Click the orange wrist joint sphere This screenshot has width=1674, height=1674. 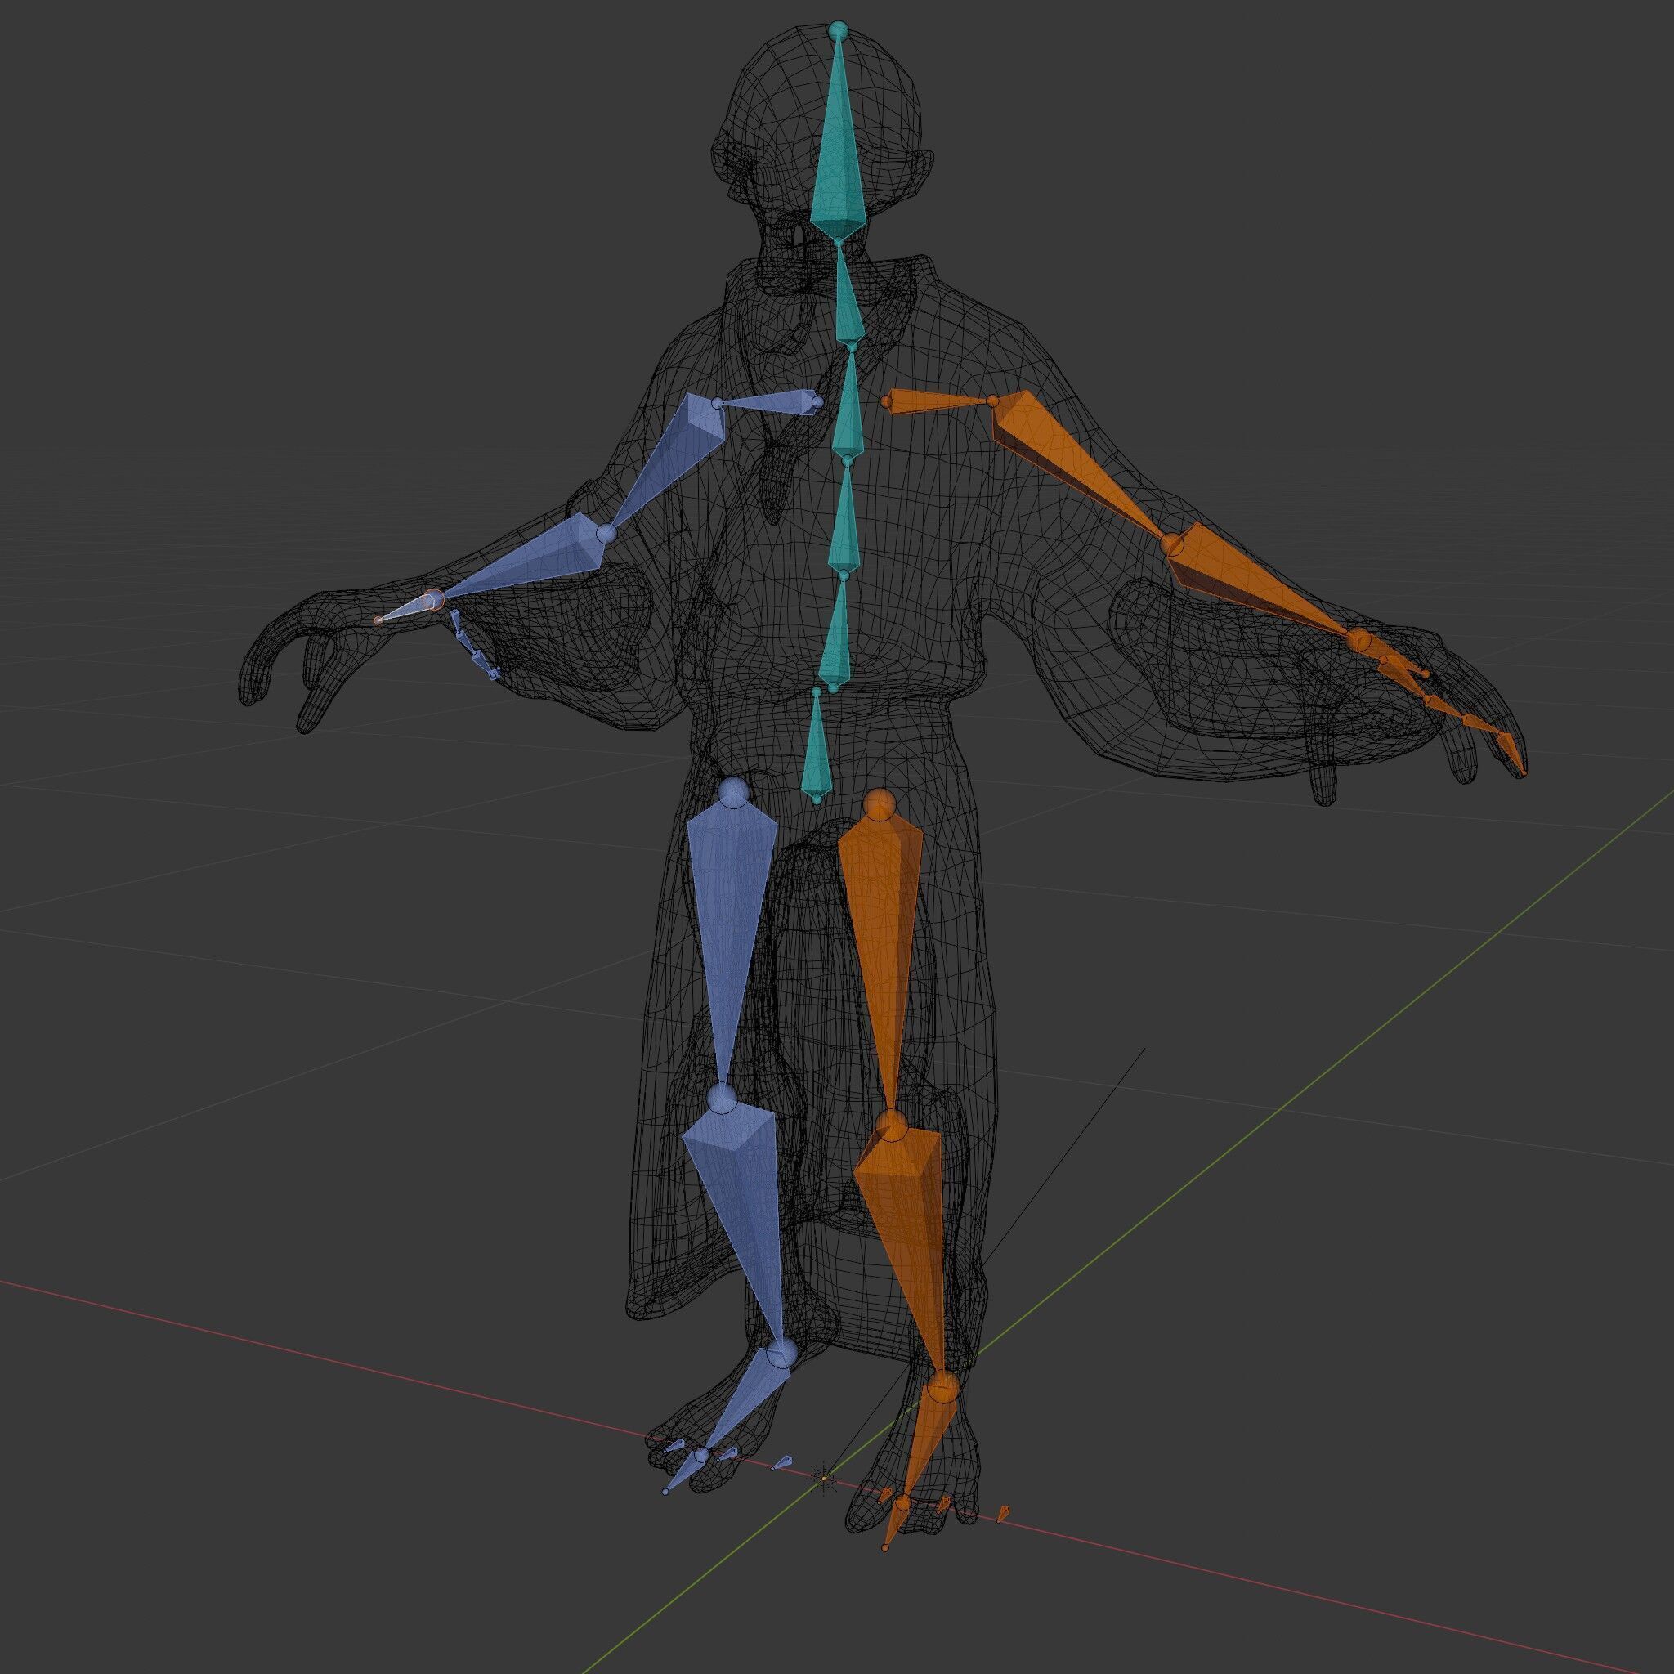pyautogui.click(x=1358, y=641)
